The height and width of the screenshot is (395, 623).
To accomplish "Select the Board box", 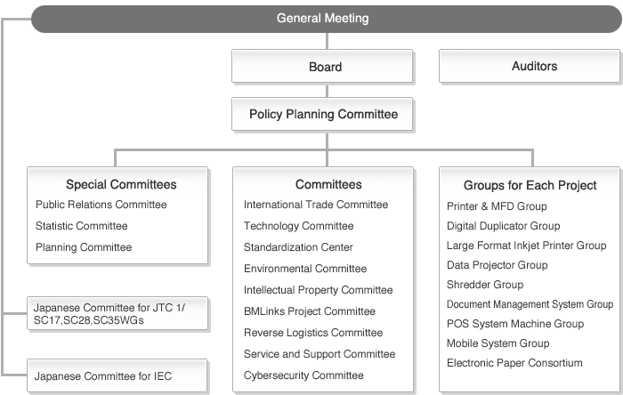I will coord(325,67).
